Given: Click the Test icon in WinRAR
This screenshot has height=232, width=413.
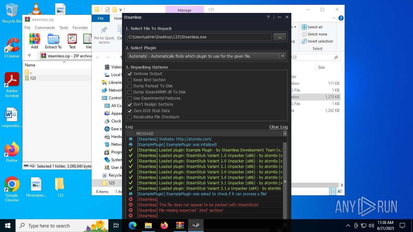Looking at the screenshot, I should pyautogui.click(x=72, y=41).
